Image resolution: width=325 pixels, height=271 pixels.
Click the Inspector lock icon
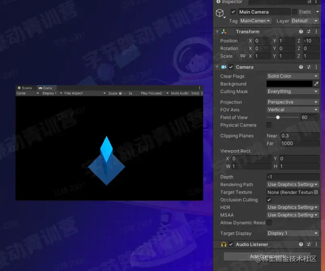pyautogui.click(x=309, y=2)
